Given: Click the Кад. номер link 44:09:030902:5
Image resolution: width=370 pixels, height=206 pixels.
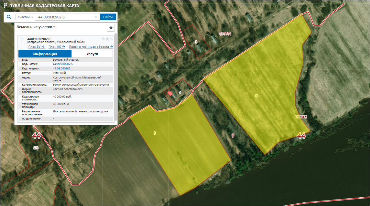Looking at the screenshot, I should click(63, 64).
